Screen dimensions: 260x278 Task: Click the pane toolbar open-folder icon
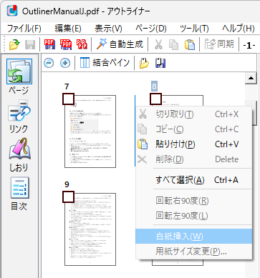(x=144, y=63)
